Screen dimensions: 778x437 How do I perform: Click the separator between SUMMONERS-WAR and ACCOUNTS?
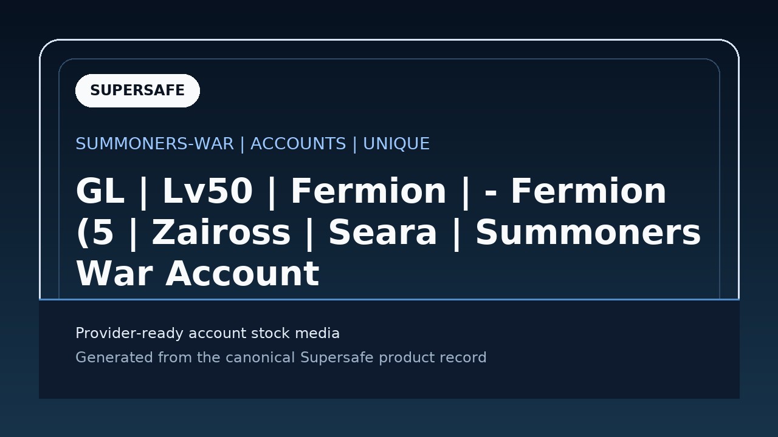tap(243, 144)
